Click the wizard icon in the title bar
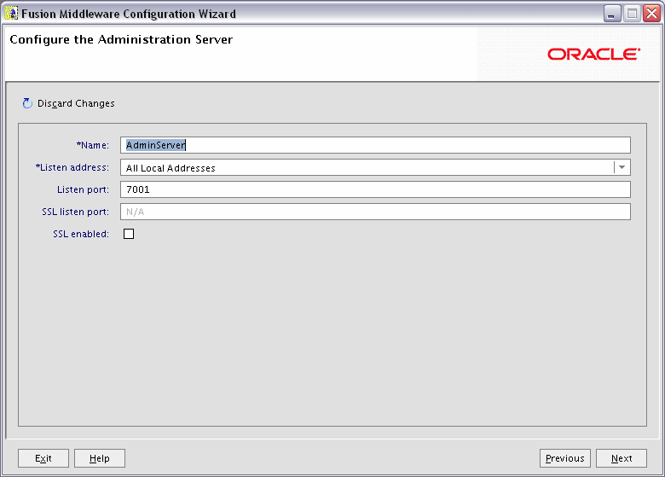The height and width of the screenshot is (477, 665). click(x=10, y=14)
